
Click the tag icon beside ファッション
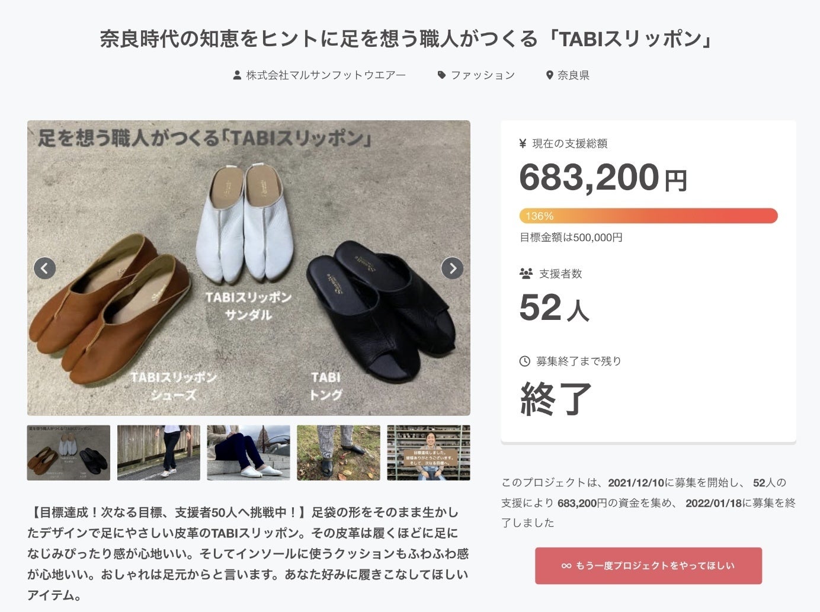(441, 75)
